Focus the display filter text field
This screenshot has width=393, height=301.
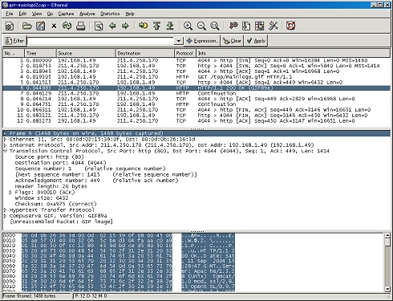(100, 41)
